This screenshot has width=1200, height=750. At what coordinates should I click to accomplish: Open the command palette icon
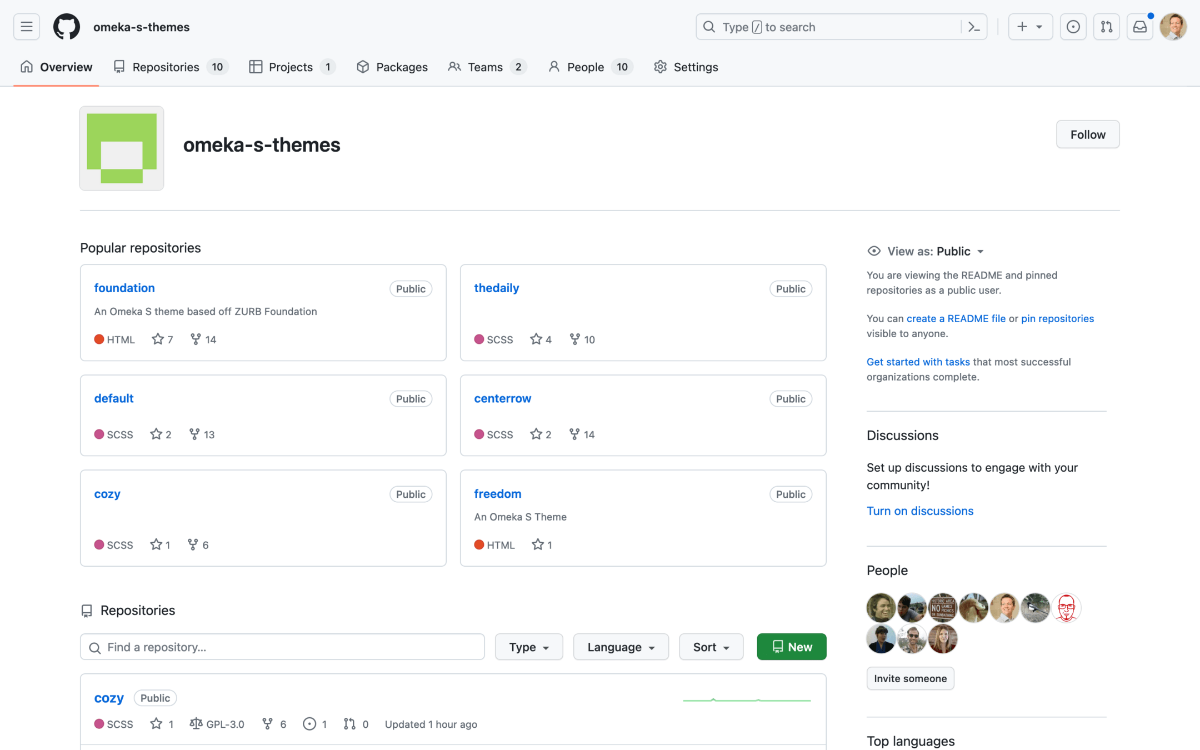tap(974, 27)
